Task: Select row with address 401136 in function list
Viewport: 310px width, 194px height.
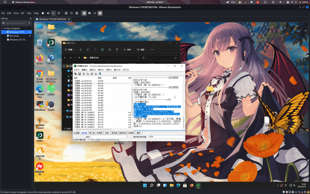Action: coord(102,83)
